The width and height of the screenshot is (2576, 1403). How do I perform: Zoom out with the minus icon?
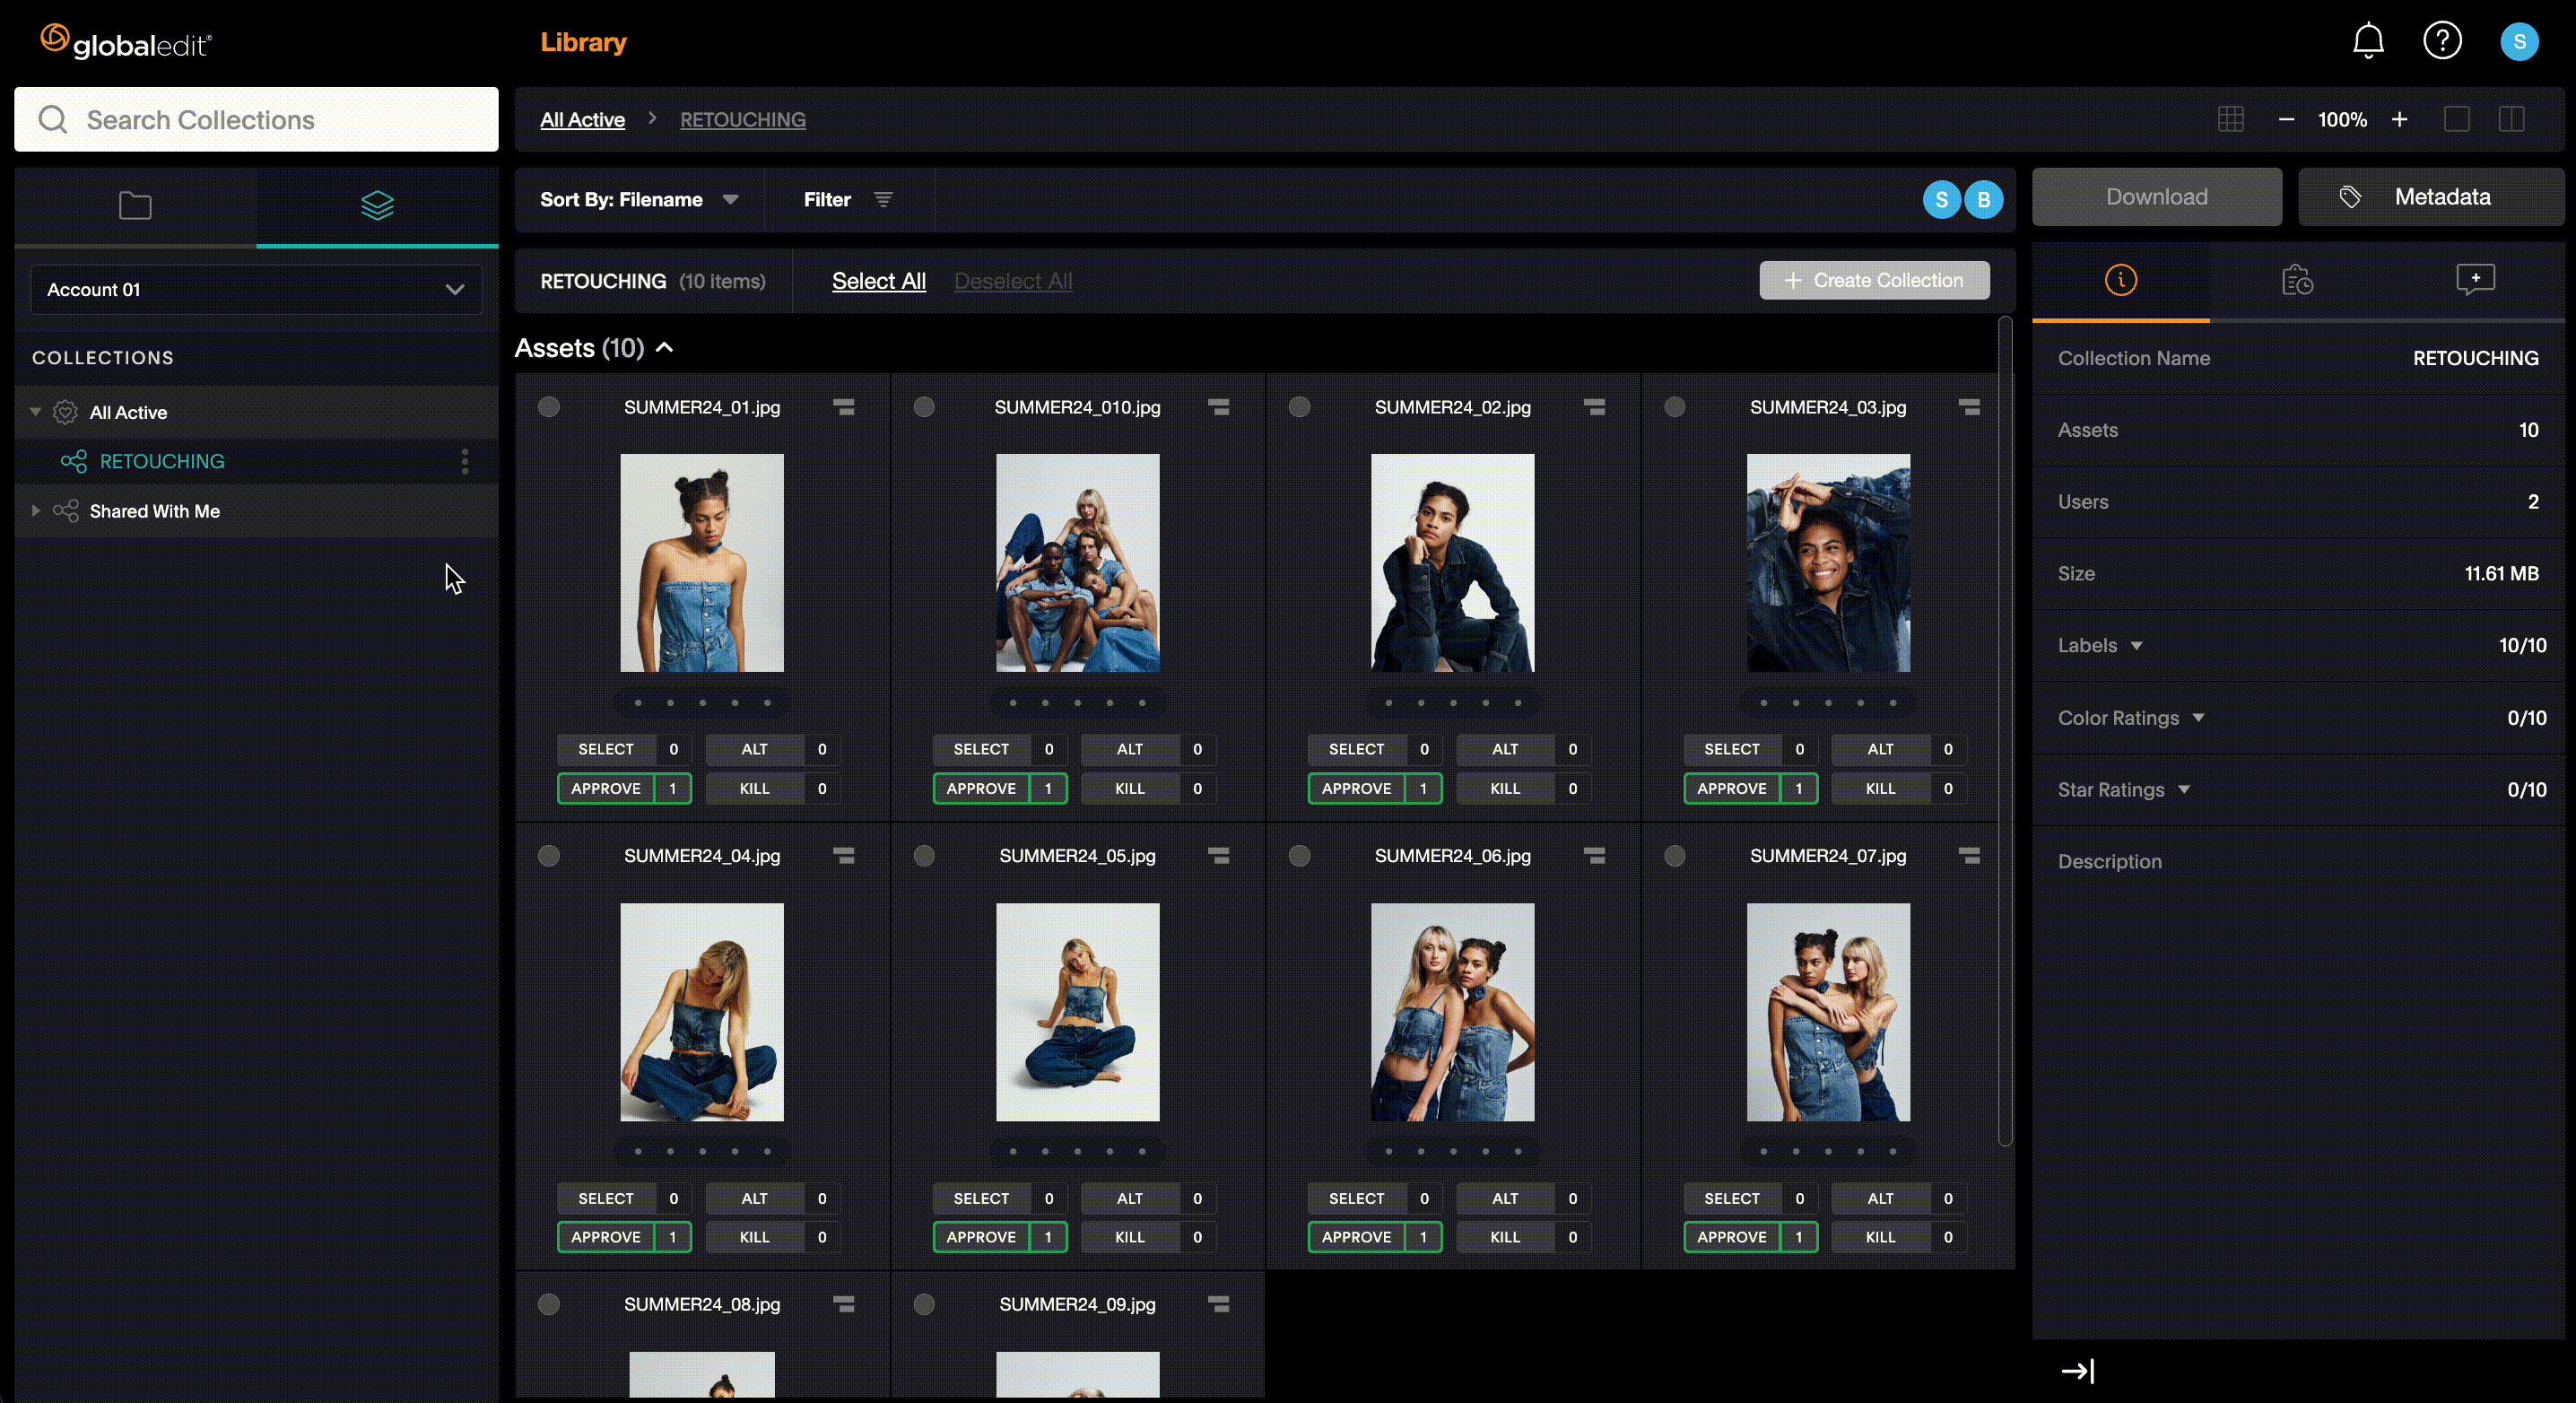[x=2286, y=120]
